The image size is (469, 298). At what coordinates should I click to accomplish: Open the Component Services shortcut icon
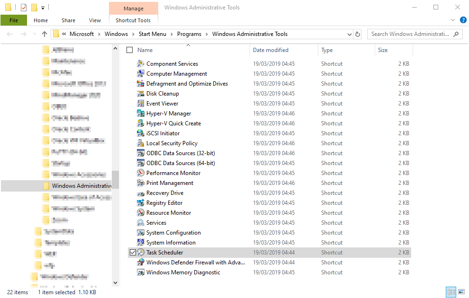coord(141,63)
